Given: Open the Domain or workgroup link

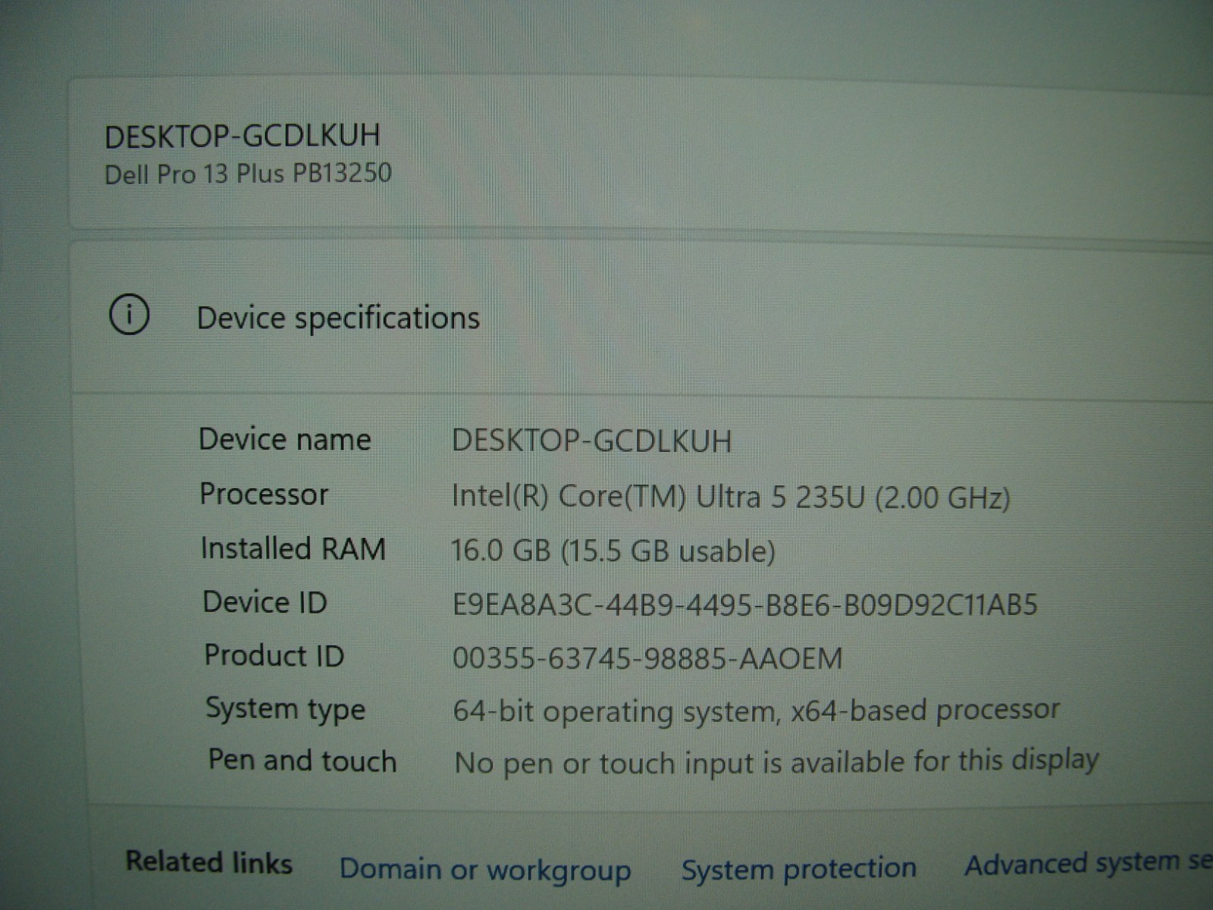Looking at the screenshot, I should pos(485,870).
